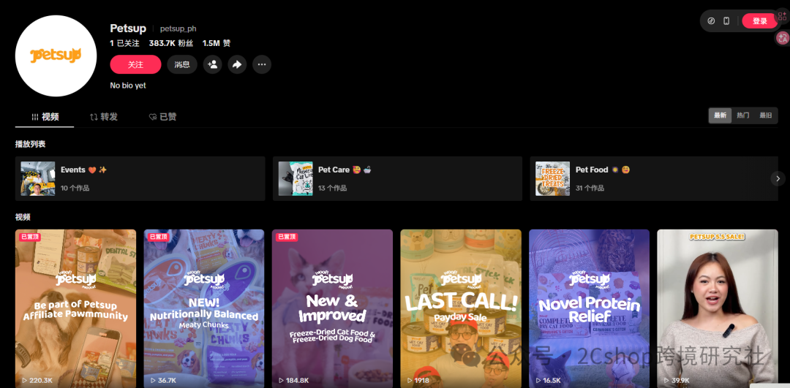Open the Nutritionally Balanced Meaty Chunks video
The image size is (790, 388).
click(x=204, y=308)
